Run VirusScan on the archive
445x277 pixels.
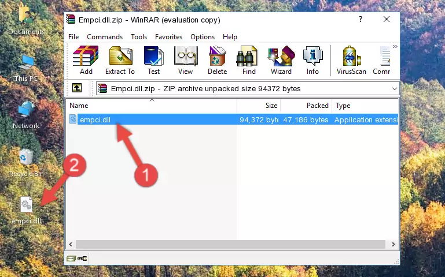click(x=351, y=60)
